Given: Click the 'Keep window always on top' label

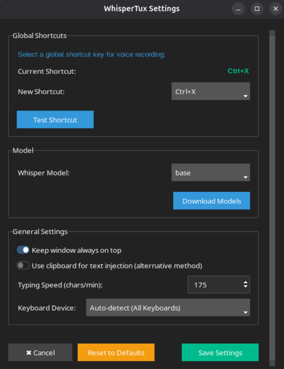Looking at the screenshot, I should (x=76, y=250).
